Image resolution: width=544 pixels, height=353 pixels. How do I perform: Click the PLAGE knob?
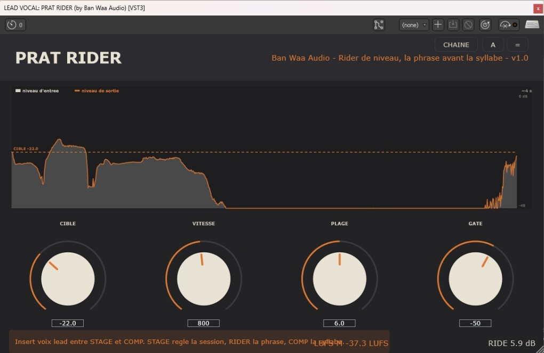339,278
